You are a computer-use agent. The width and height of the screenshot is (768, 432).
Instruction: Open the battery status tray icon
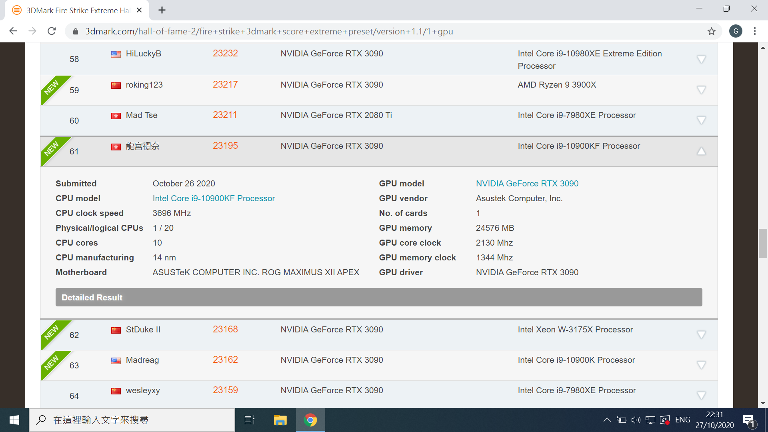point(621,420)
